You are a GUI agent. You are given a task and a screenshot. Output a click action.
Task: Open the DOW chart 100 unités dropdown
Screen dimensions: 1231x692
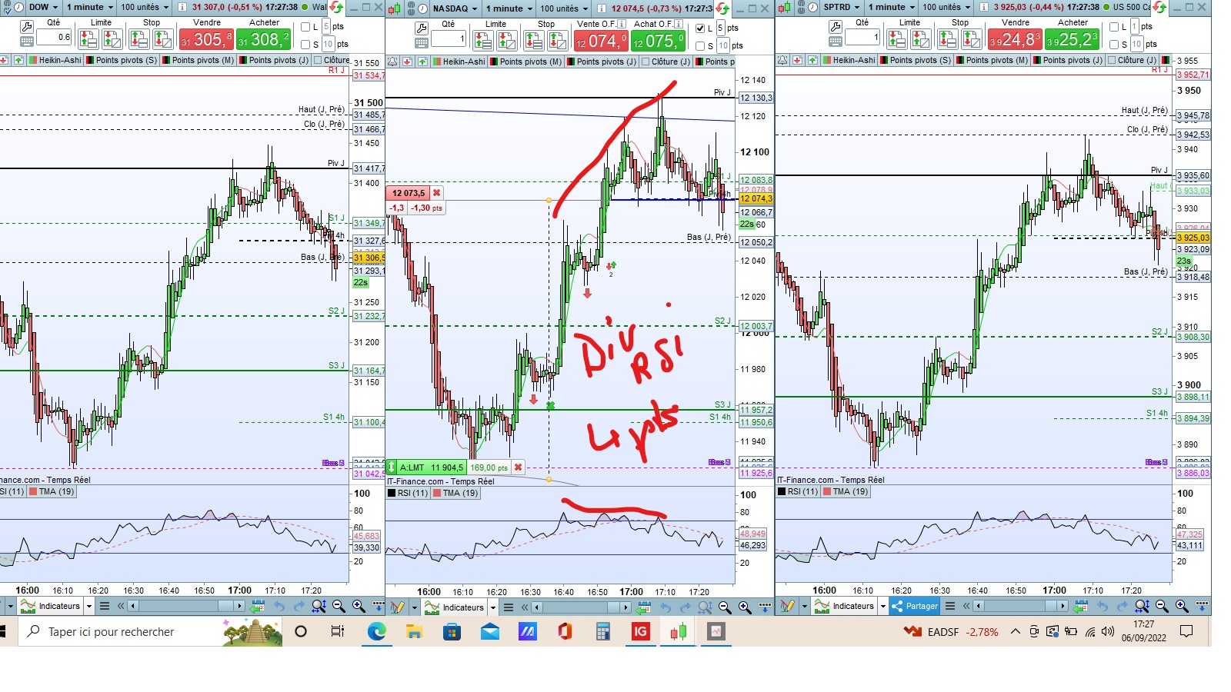[x=145, y=8]
